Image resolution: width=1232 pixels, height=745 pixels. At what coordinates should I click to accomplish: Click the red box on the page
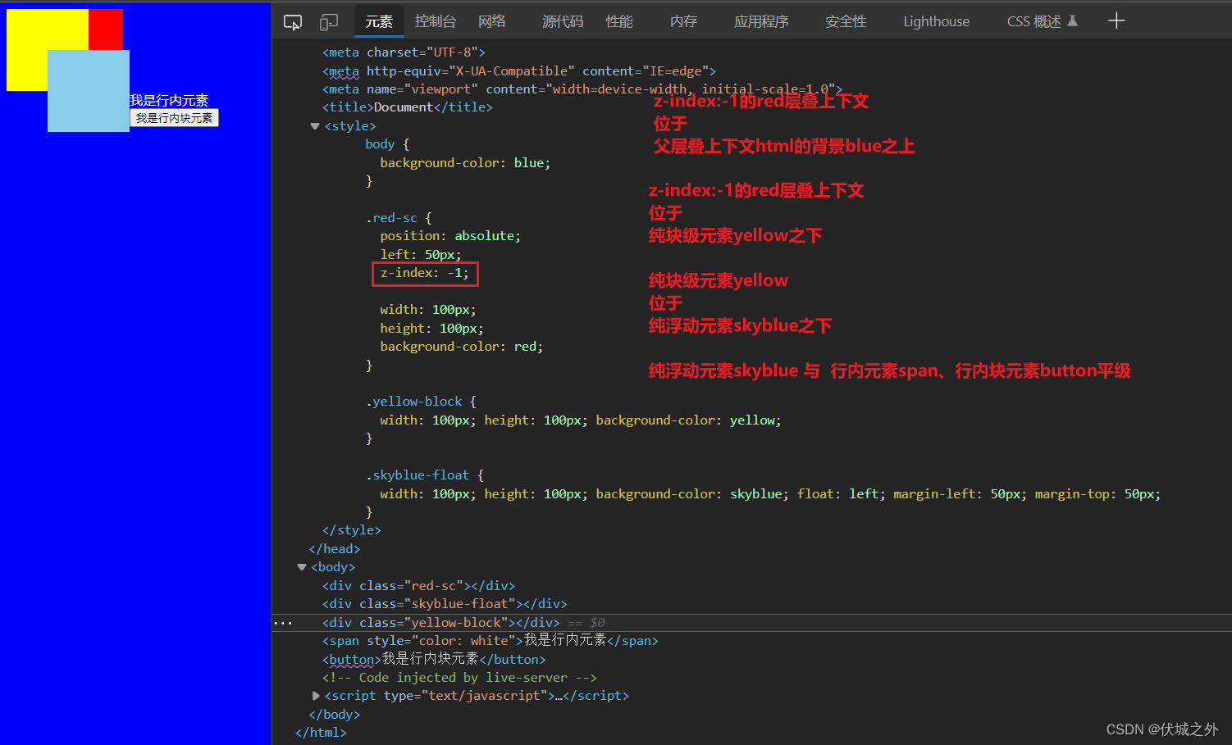coord(106,30)
